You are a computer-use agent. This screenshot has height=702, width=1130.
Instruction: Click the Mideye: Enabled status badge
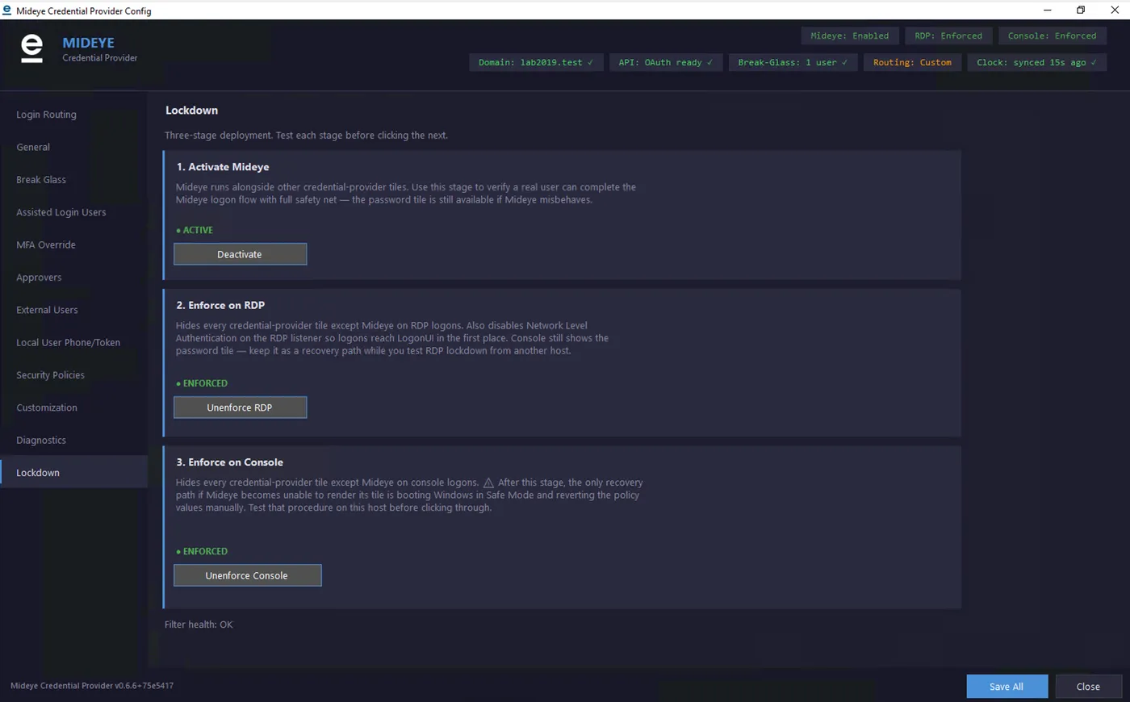pos(849,36)
